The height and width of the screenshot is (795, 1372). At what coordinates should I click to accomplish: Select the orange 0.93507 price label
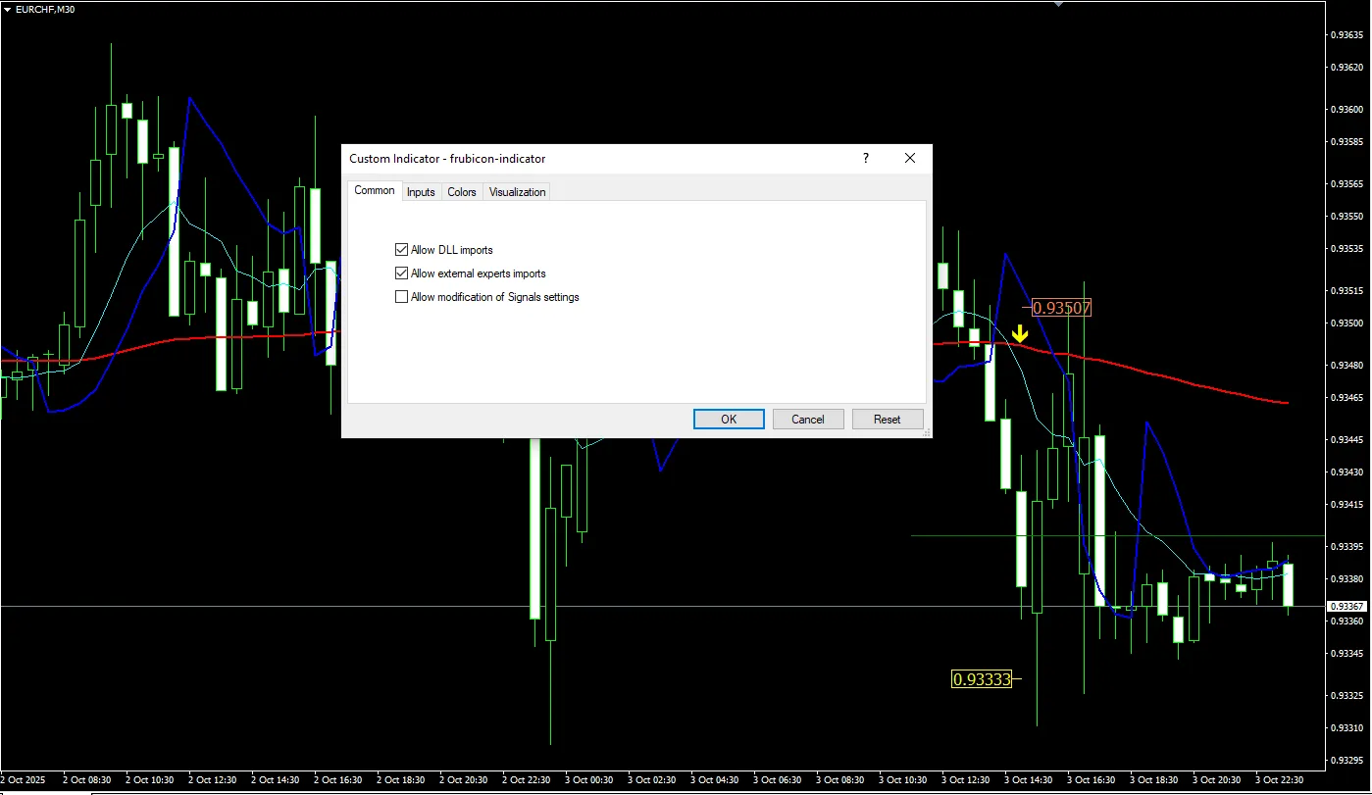tap(1062, 308)
